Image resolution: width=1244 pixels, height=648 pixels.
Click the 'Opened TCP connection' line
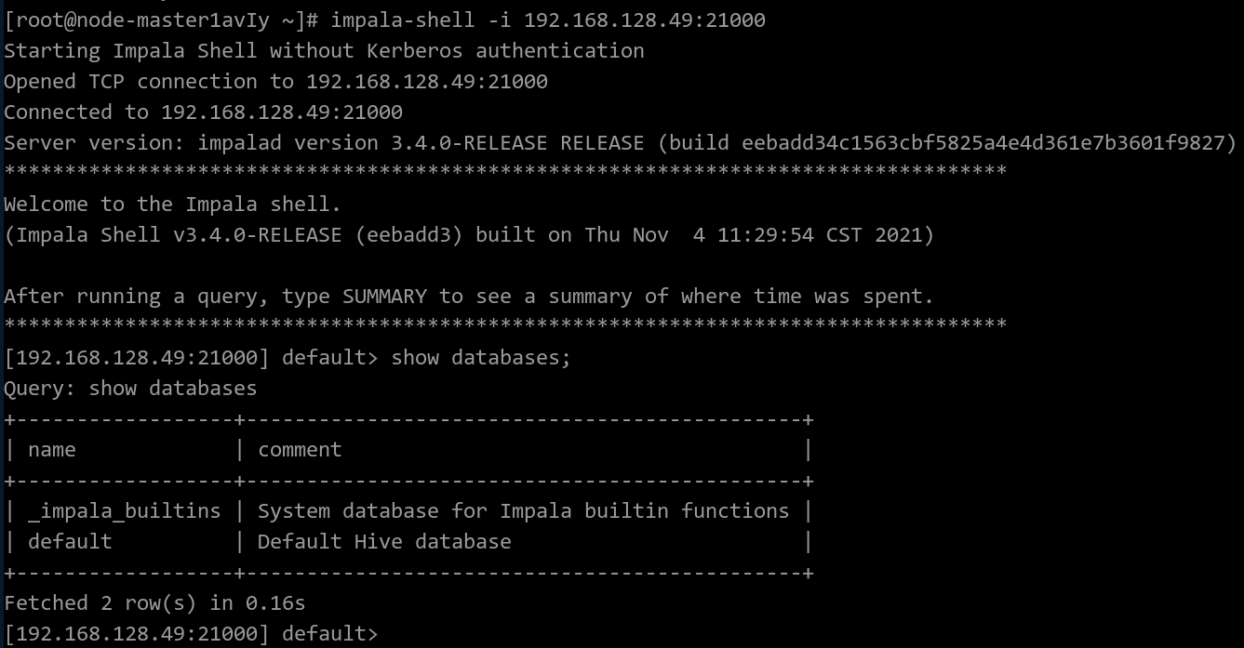click(x=275, y=81)
